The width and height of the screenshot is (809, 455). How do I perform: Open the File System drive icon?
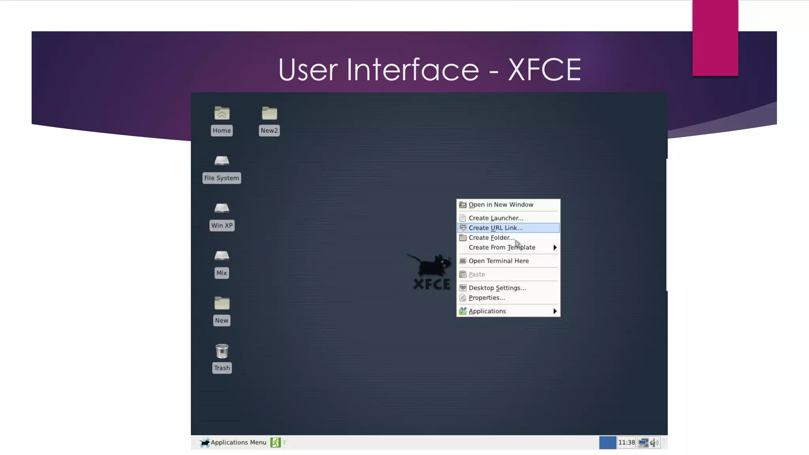click(x=222, y=161)
